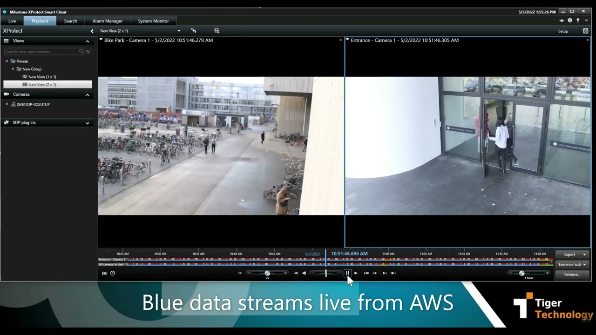Zoom in timeline span with plus
The image size is (596, 335).
click(547, 273)
